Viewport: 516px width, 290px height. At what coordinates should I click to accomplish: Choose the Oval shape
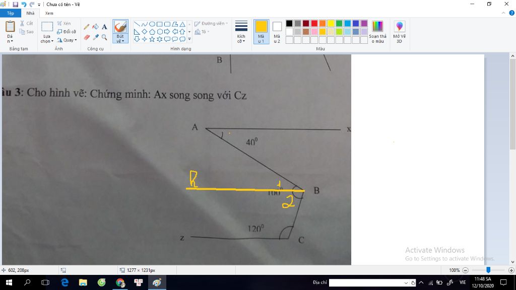click(x=152, y=24)
